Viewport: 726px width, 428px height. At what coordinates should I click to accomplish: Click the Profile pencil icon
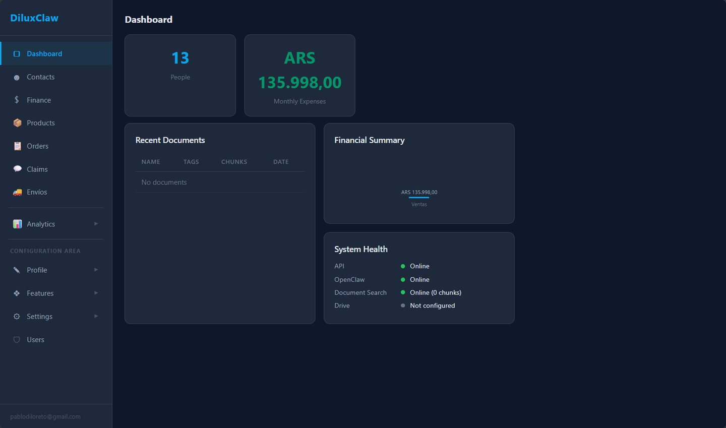pos(17,270)
